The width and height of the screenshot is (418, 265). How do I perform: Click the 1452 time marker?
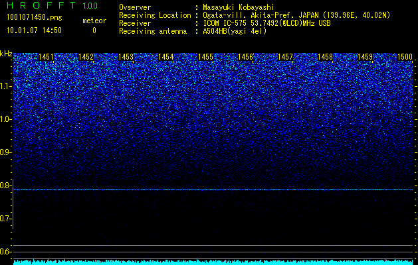tap(86, 57)
